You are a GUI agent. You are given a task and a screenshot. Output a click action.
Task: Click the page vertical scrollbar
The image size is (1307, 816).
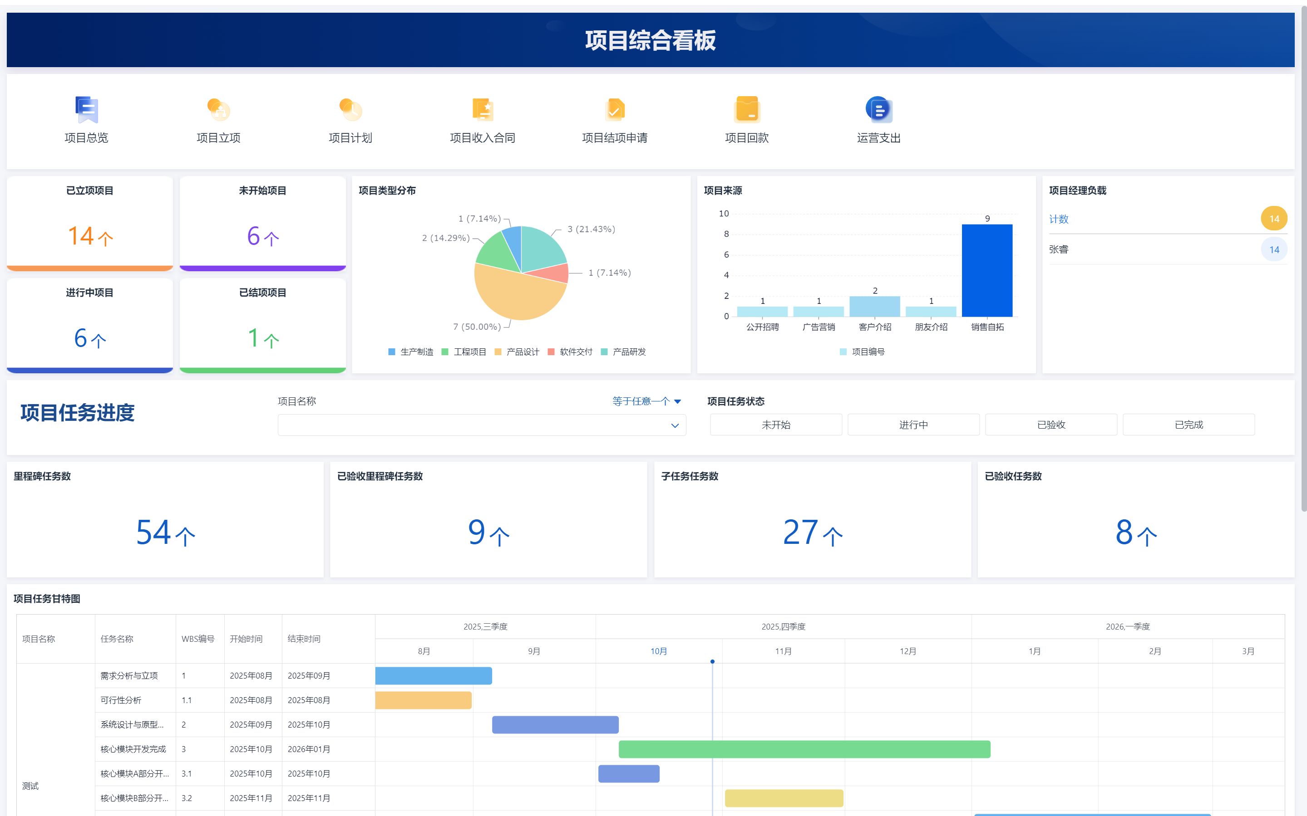coord(1303,259)
